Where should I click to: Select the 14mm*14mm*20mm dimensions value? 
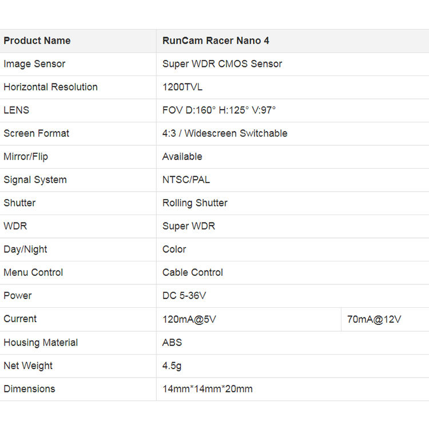(x=207, y=389)
